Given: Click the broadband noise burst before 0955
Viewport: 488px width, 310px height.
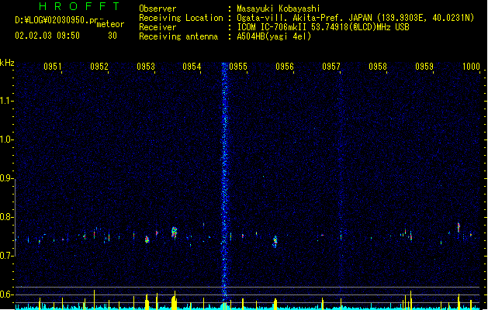Looking at the screenshot, I should tap(224, 181).
